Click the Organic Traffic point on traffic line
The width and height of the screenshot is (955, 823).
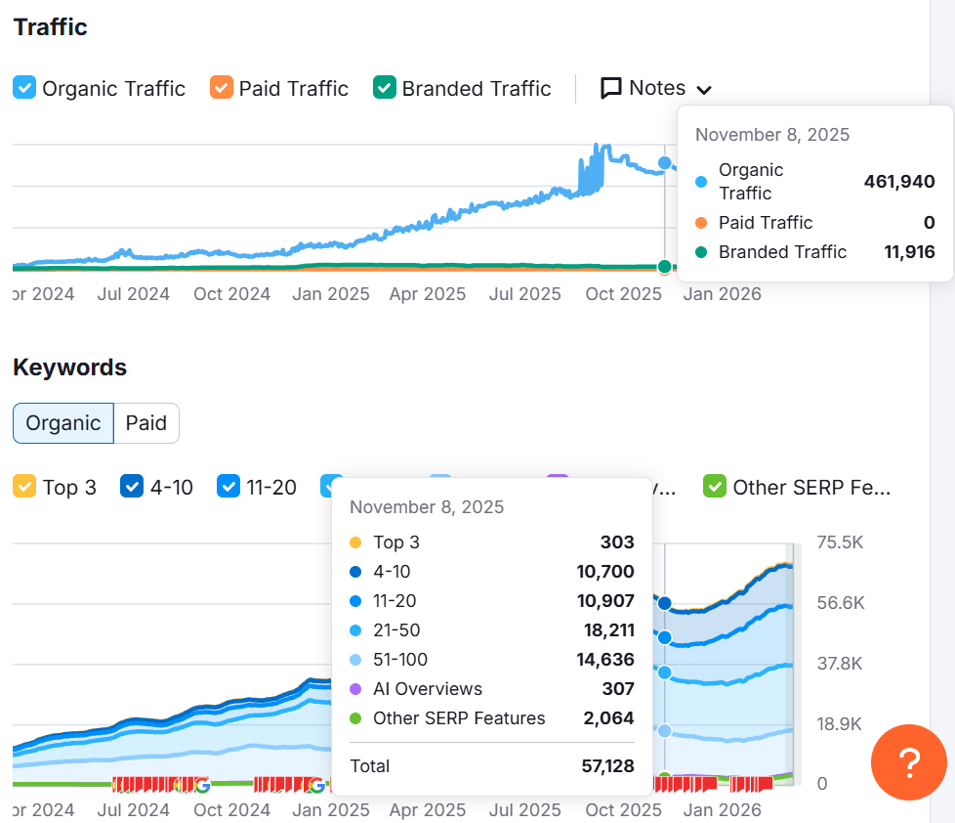(x=665, y=163)
